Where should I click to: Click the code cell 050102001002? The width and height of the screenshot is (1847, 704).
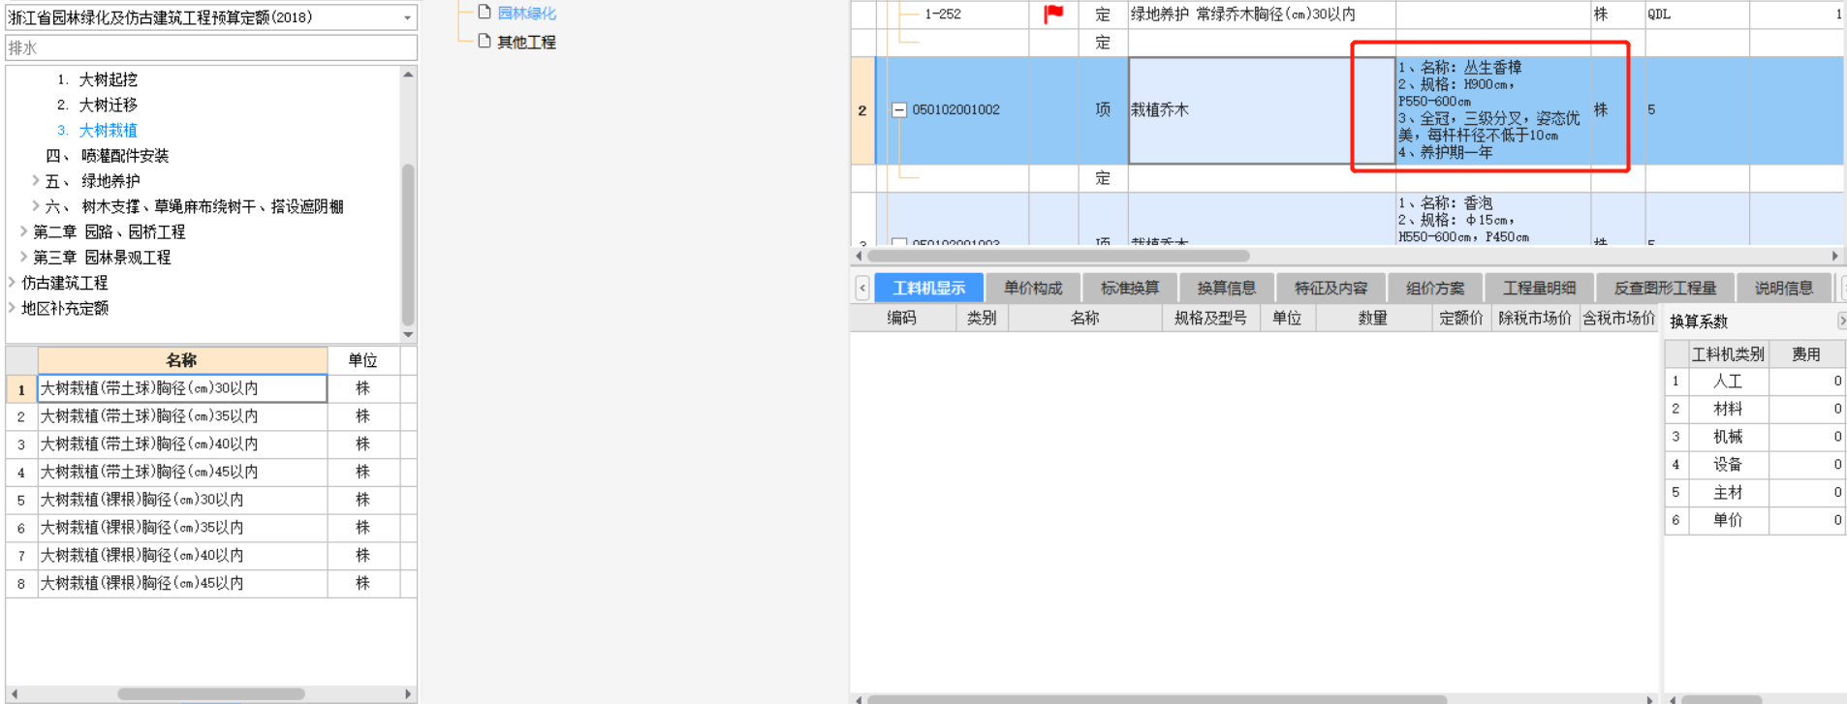pos(955,110)
